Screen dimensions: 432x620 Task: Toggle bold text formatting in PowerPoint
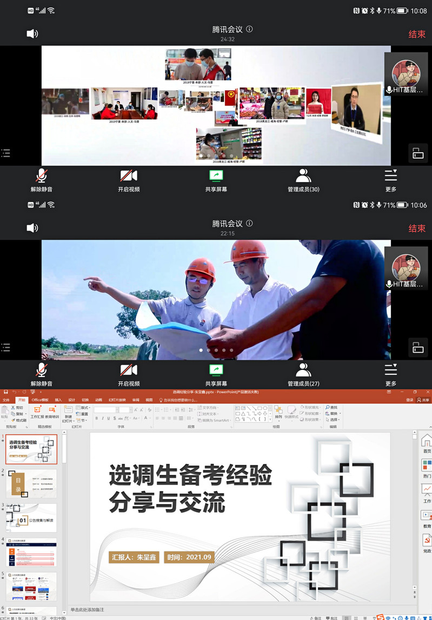(96, 418)
